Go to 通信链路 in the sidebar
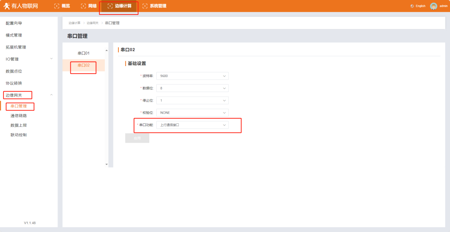Screen dimensions: 450x232 pos(18,116)
